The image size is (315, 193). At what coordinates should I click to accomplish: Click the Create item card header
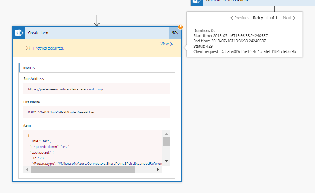[97, 33]
